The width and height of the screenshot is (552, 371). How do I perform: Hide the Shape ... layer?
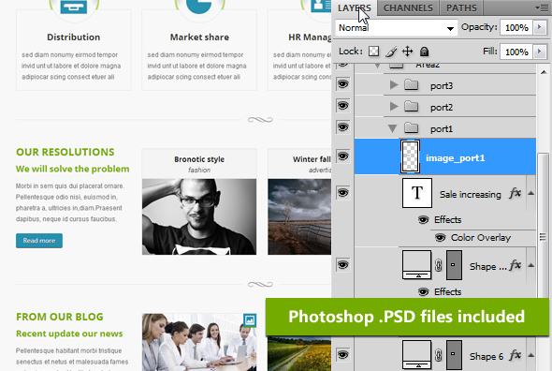tap(342, 264)
